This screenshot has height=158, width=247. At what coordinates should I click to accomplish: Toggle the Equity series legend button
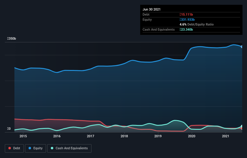[x=36, y=148]
